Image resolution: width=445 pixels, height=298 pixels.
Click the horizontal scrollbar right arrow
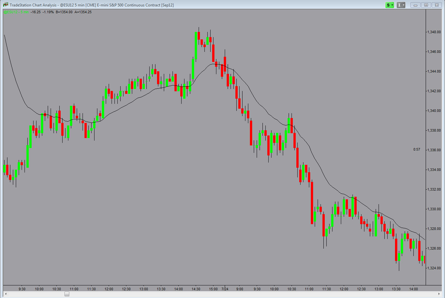coord(439,294)
